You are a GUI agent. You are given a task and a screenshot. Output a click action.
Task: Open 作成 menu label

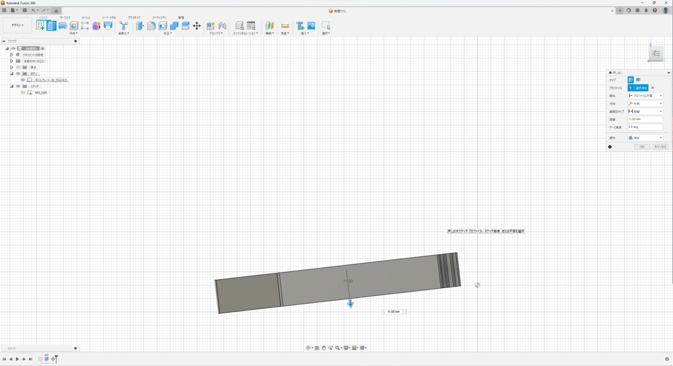point(73,33)
